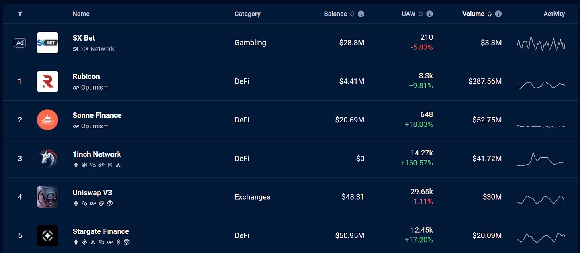Click the UAW column info icon
Screen dimensions: 580x253
[429, 14]
